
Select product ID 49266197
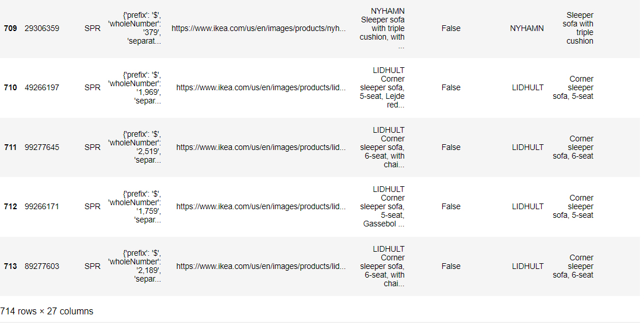pyautogui.click(x=42, y=88)
